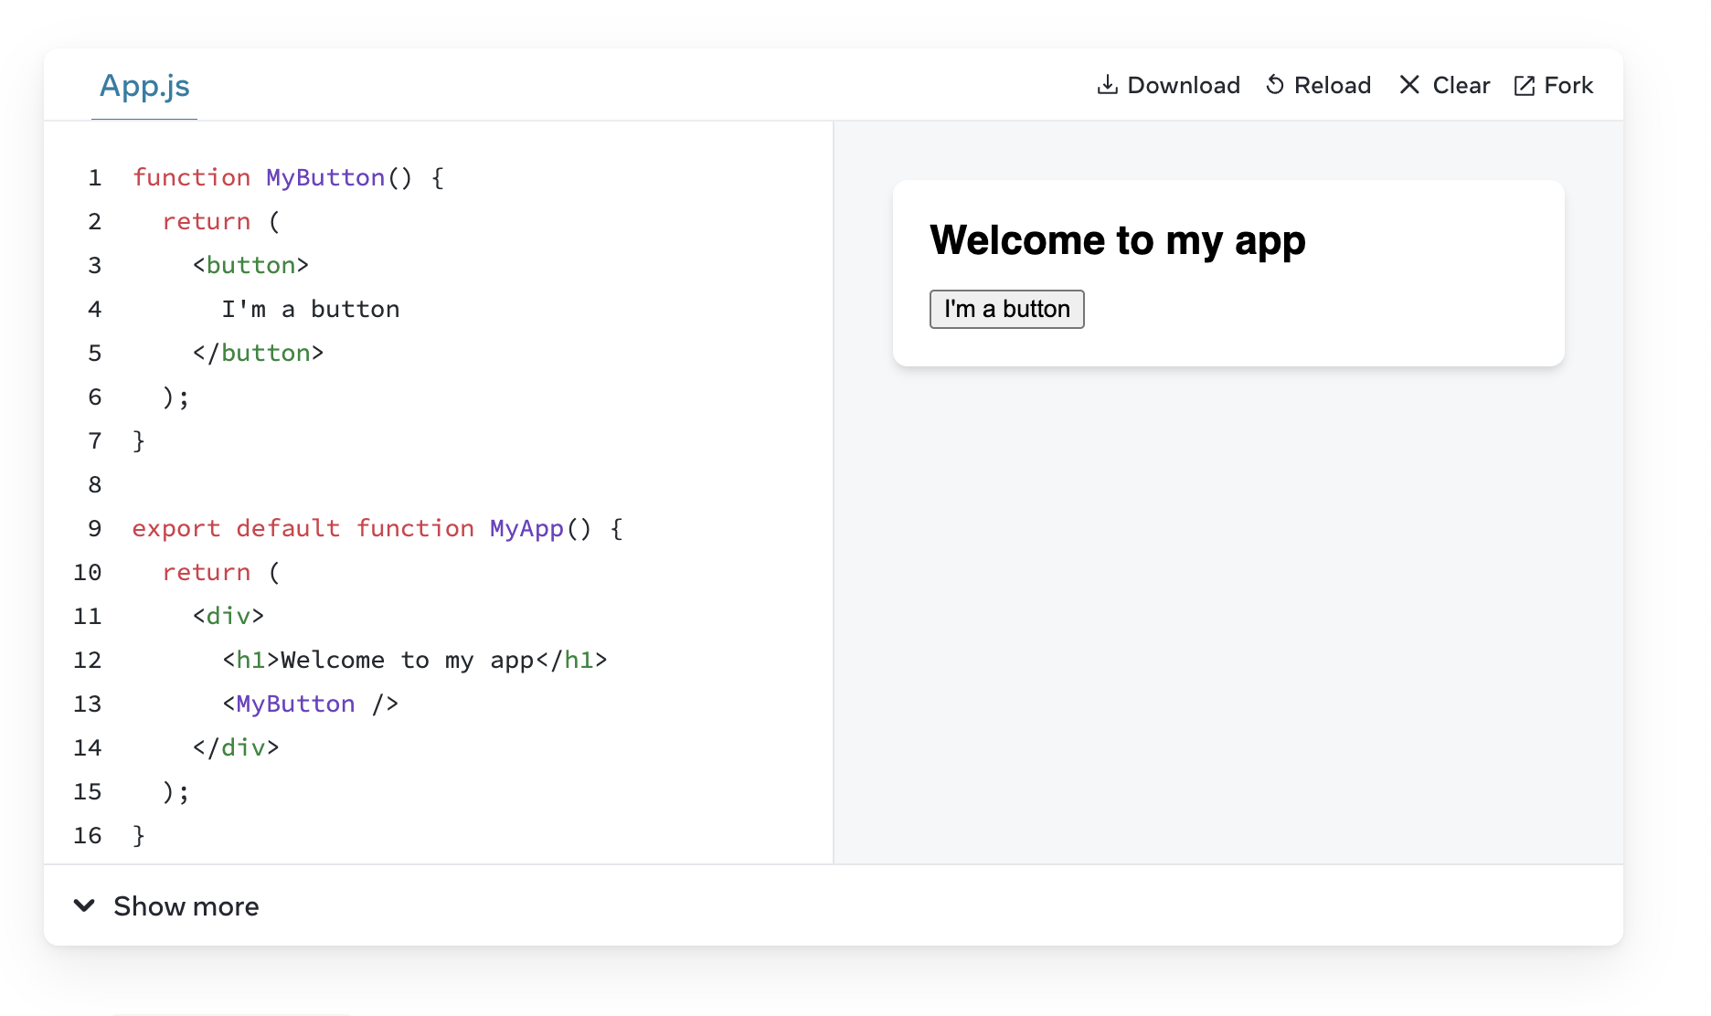Viewport: 1711px width, 1016px height.
Task: Click the "Welcome to my app" preview heading
Action: (x=1117, y=240)
